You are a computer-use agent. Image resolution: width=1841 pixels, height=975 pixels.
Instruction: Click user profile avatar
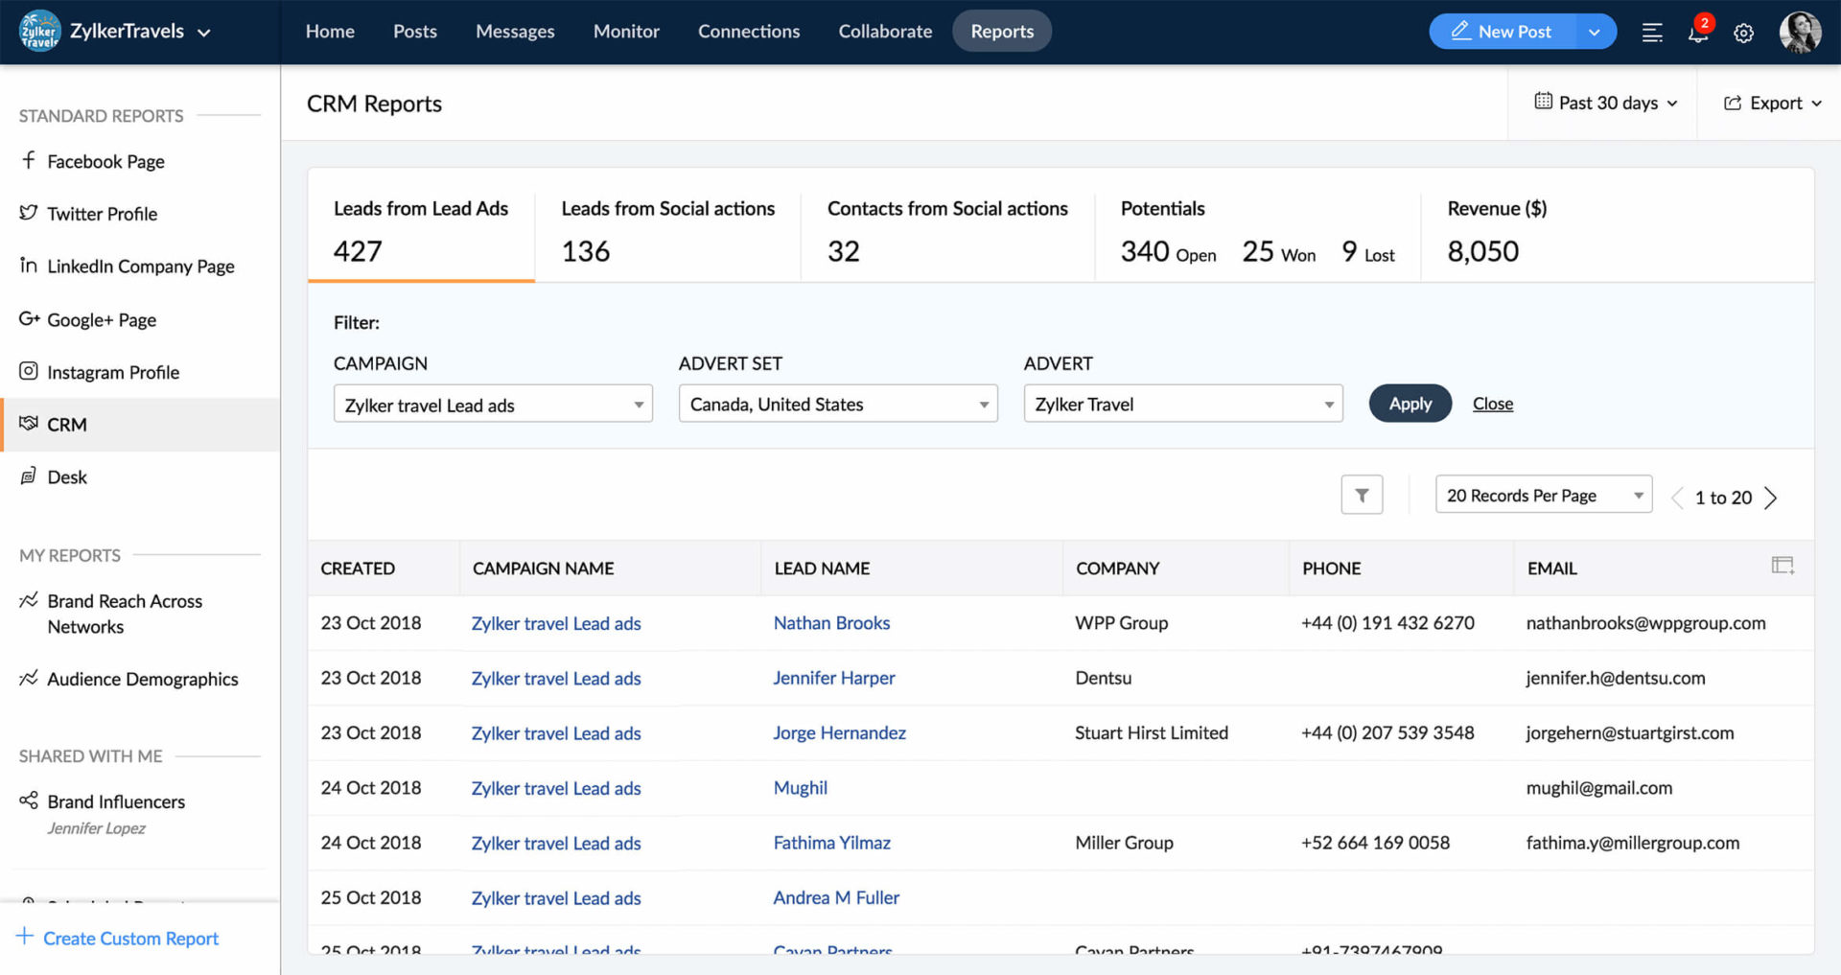[1800, 33]
